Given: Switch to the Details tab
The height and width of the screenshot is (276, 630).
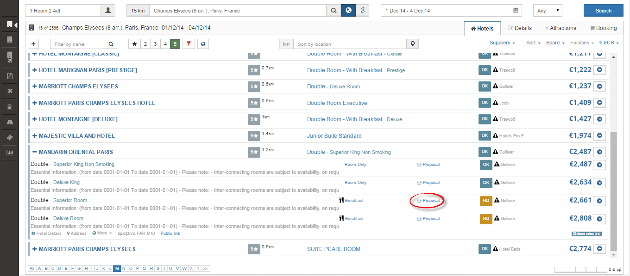Looking at the screenshot, I should click(519, 28).
